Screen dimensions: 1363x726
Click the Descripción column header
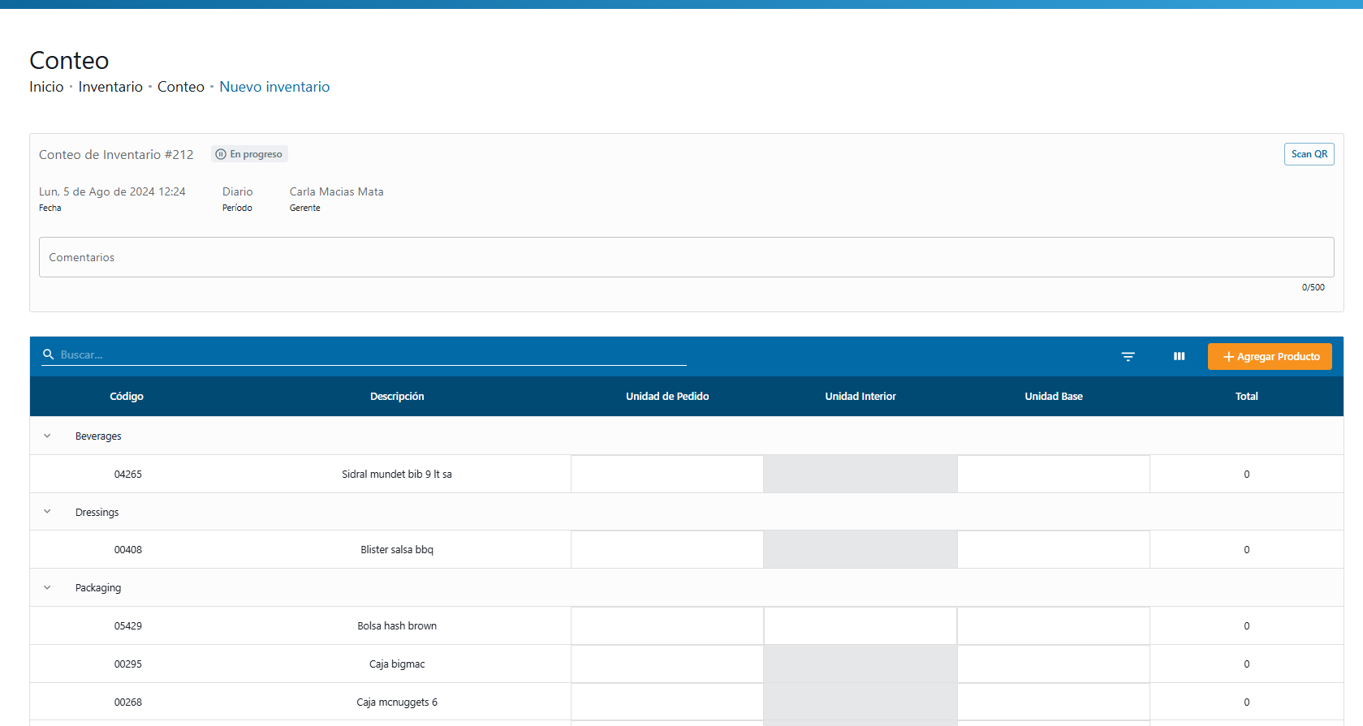[x=397, y=397]
